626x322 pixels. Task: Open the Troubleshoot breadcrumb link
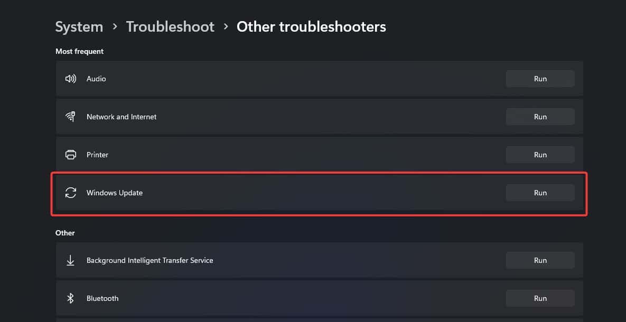170,27
